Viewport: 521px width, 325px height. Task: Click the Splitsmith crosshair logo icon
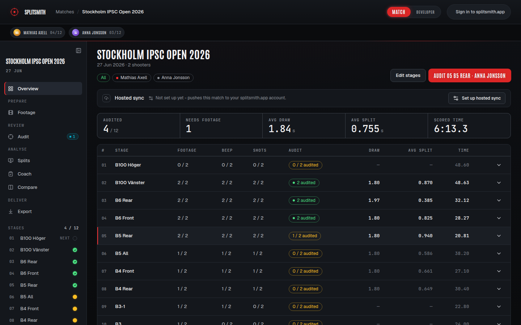(14, 12)
